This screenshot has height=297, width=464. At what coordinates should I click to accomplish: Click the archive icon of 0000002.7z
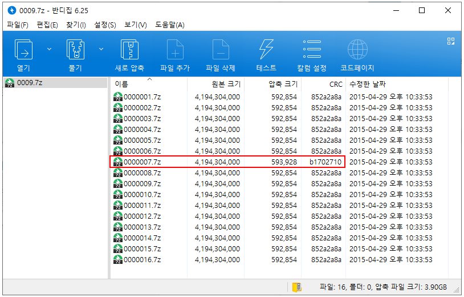pos(118,107)
